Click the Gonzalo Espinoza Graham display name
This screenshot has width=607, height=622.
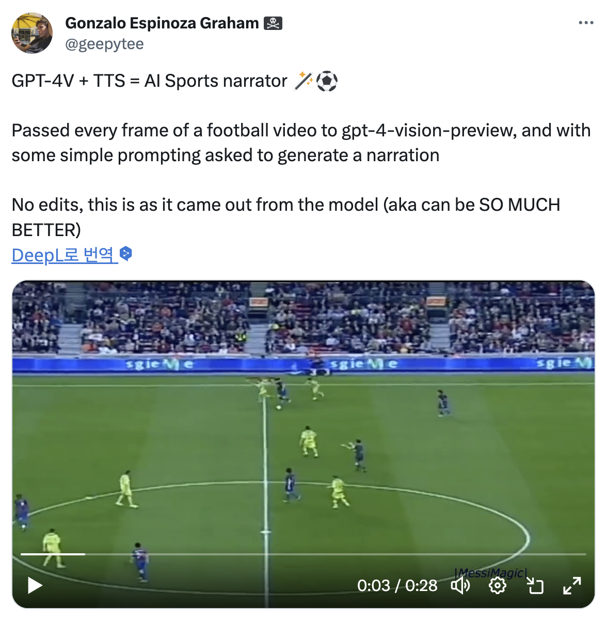tap(162, 23)
